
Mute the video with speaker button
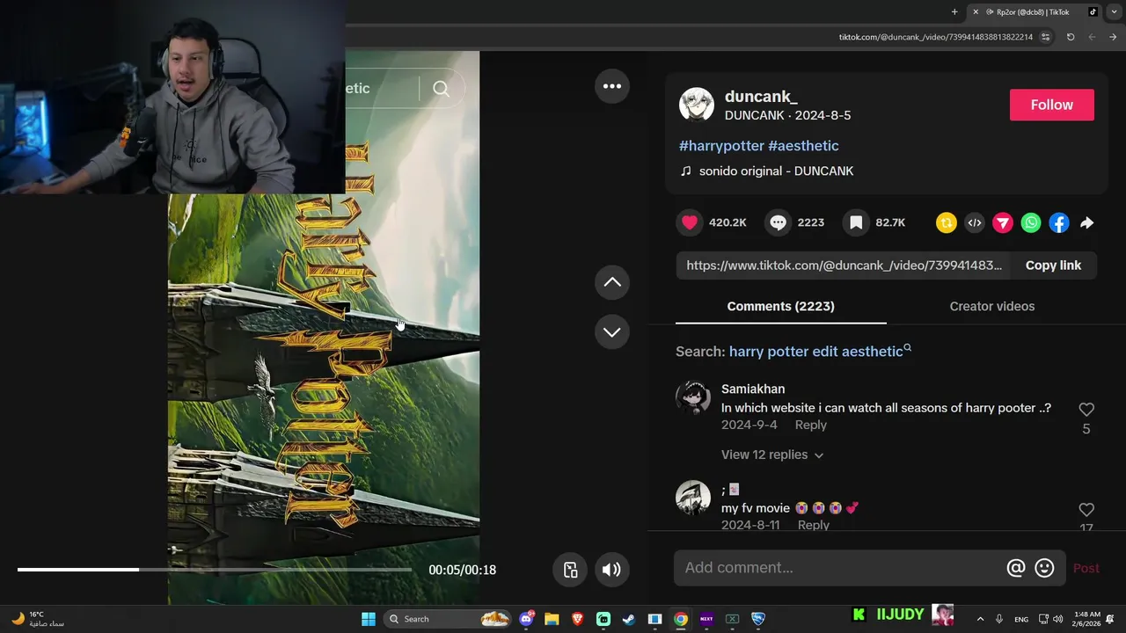coord(611,570)
